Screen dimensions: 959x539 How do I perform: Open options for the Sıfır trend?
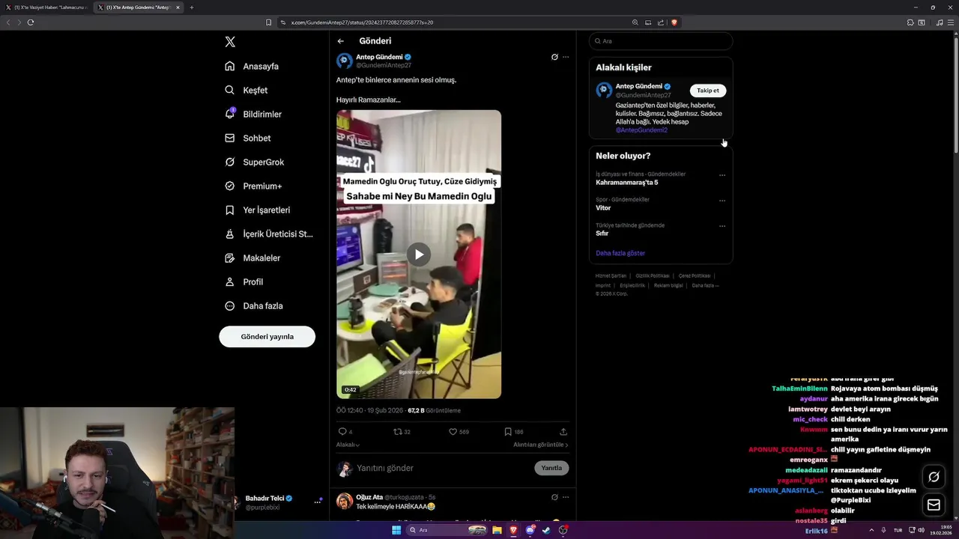[722, 226]
